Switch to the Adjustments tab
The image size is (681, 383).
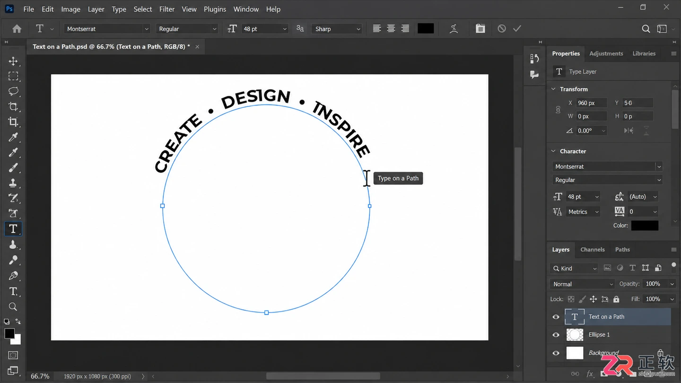tap(606, 53)
